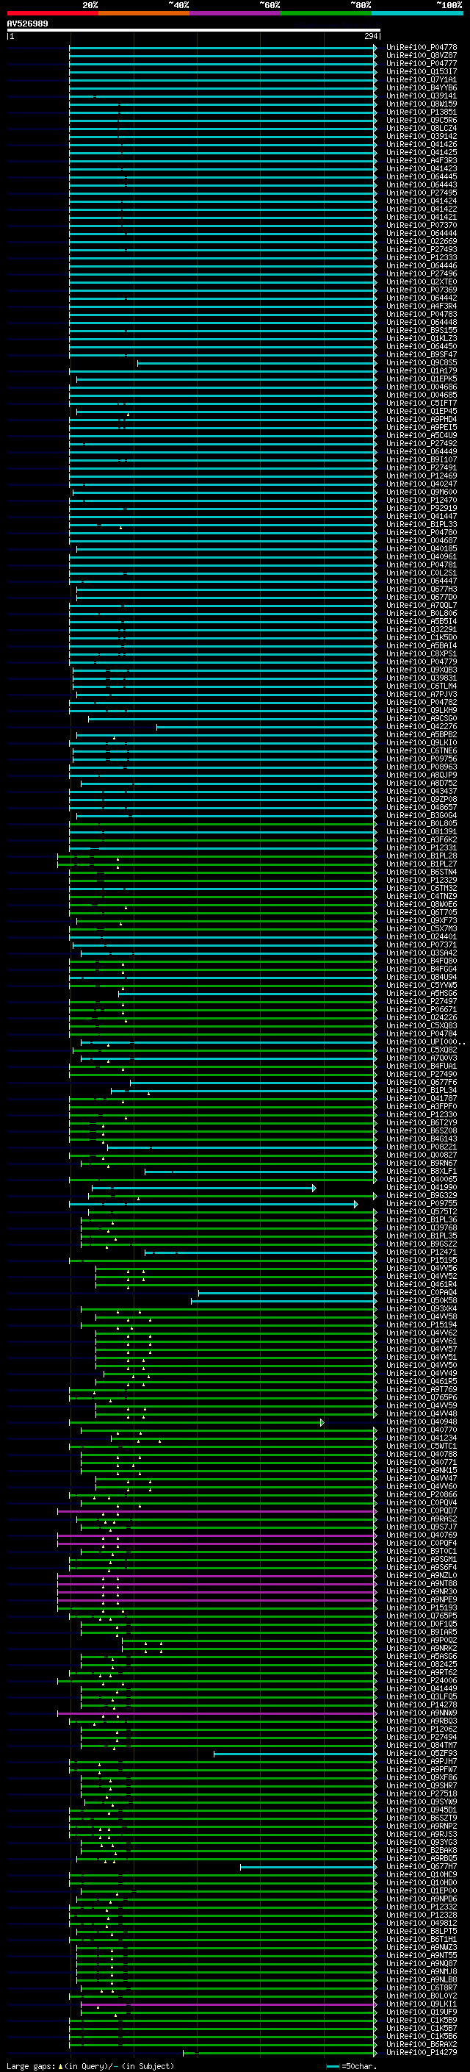Select the UniRef100_Q461R4 hit label

[422, 1285]
